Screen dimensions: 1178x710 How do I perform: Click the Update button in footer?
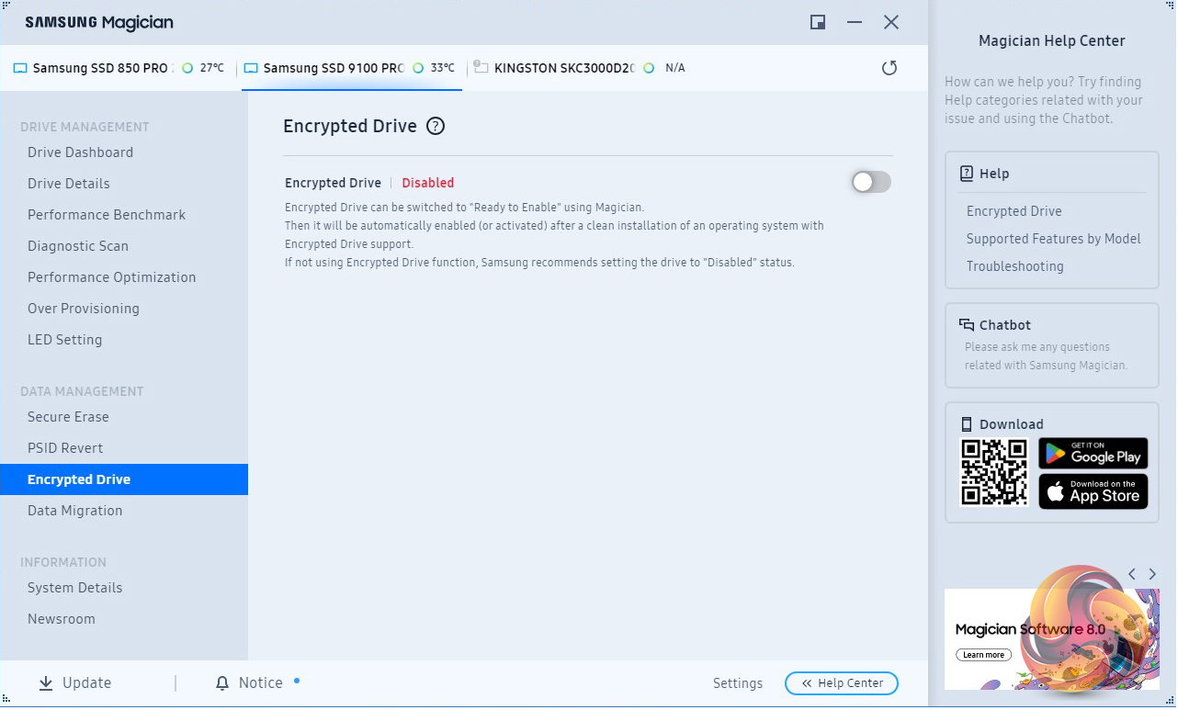(74, 683)
